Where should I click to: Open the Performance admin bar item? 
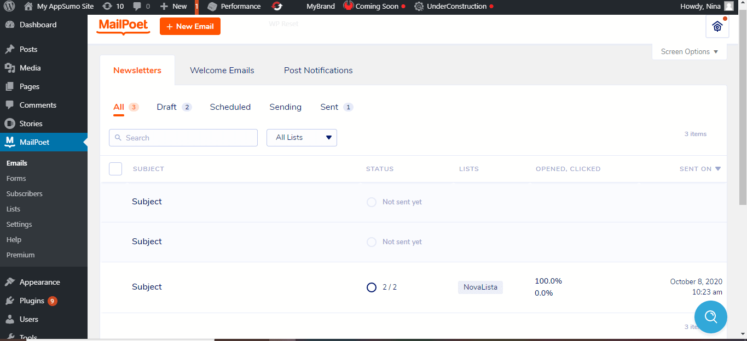click(234, 7)
